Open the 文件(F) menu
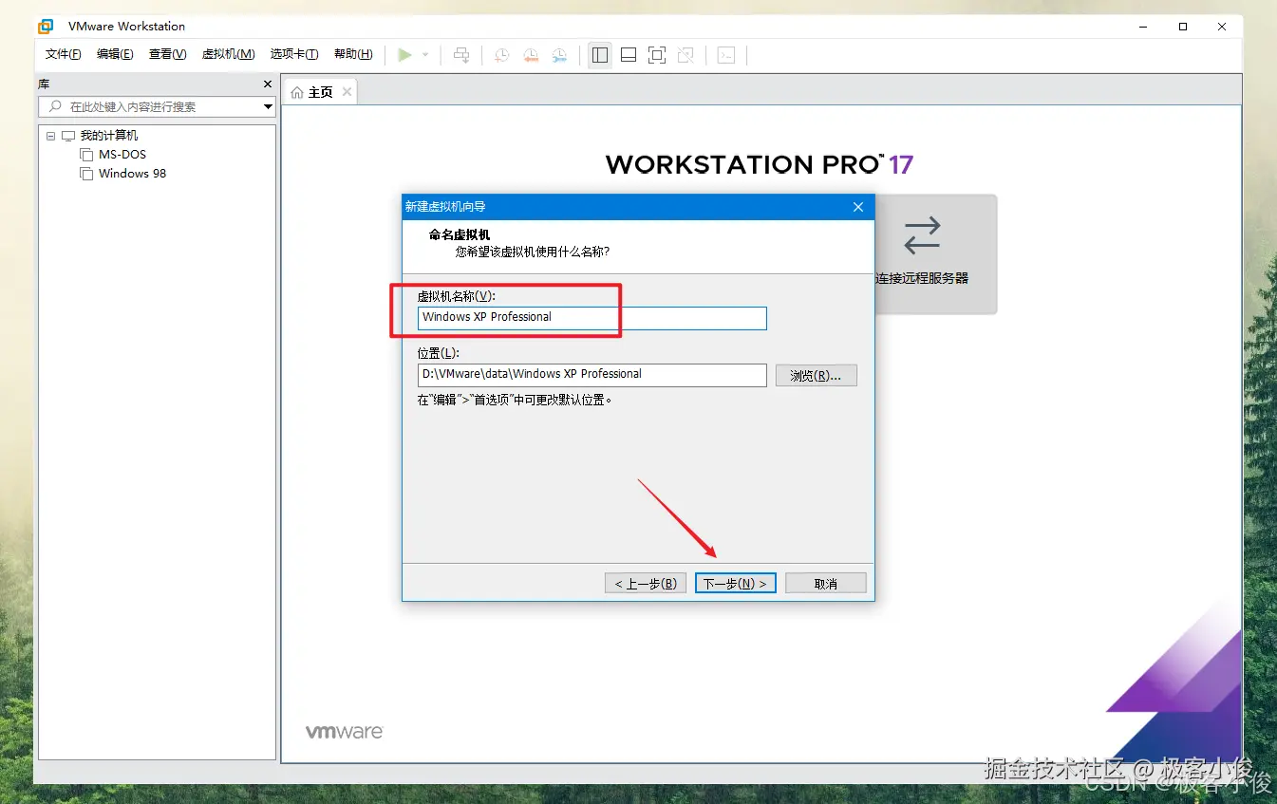 (64, 54)
